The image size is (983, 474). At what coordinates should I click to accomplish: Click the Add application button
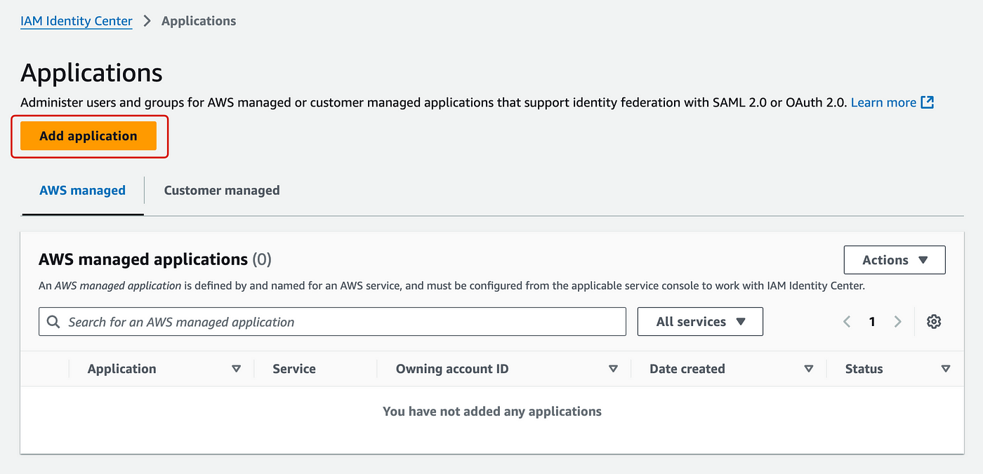(88, 136)
